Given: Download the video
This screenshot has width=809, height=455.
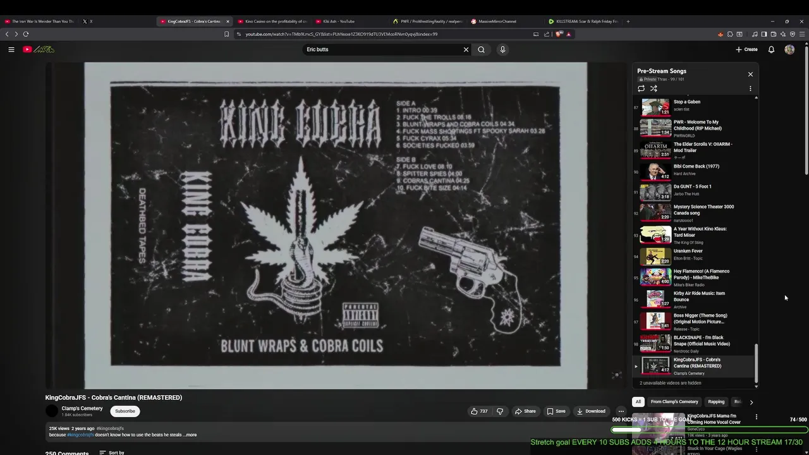Looking at the screenshot, I should pyautogui.click(x=591, y=411).
